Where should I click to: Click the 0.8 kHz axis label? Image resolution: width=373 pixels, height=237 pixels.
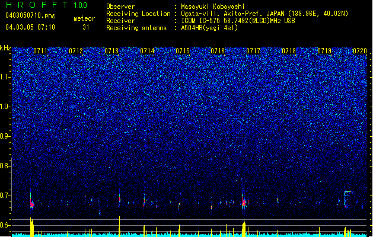(x=5, y=166)
